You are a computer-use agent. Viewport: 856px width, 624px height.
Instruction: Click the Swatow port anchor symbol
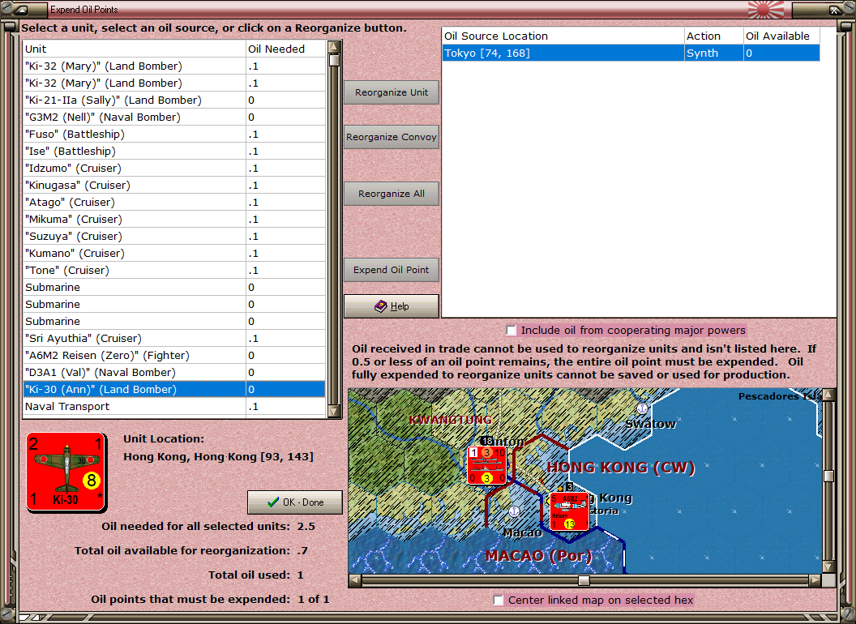pyautogui.click(x=643, y=408)
